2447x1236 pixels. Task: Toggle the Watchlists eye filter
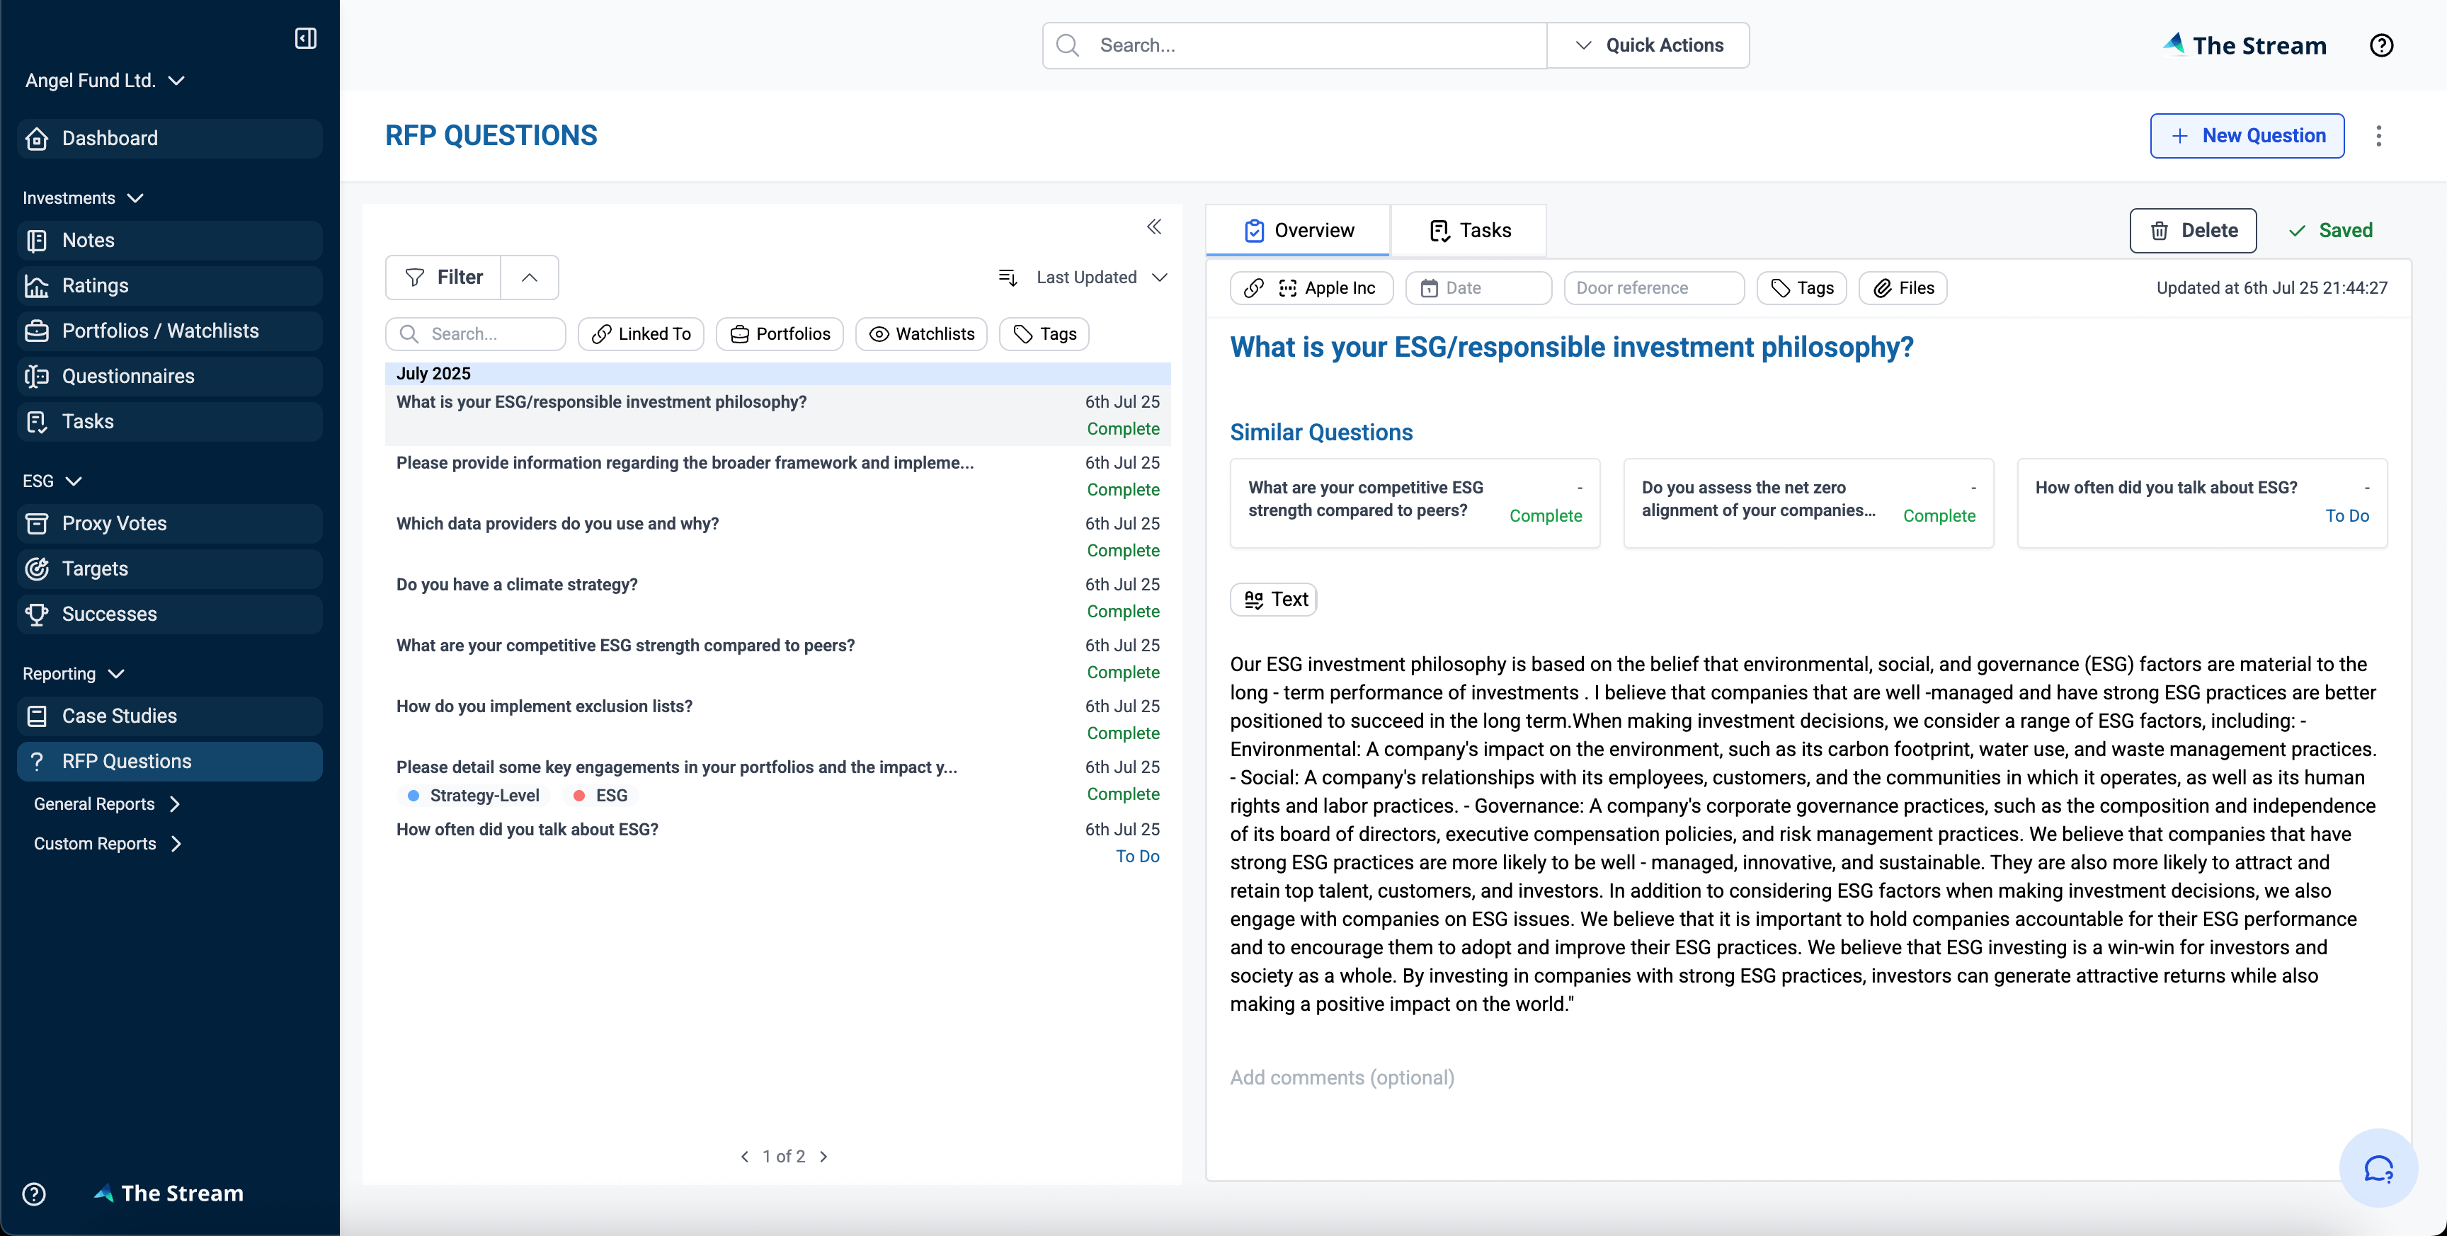920,334
